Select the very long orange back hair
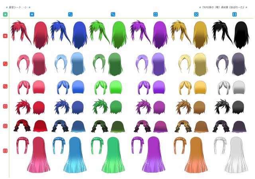 pyautogui.click(x=196, y=155)
